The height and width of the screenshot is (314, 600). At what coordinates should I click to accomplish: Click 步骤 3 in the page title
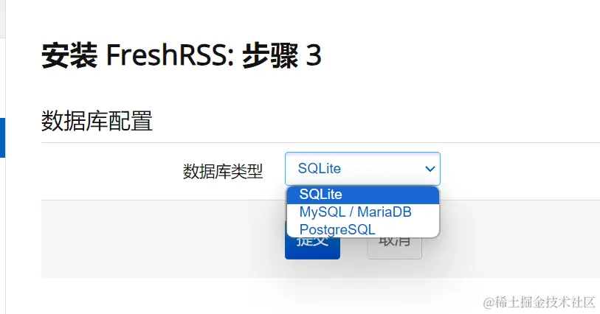(282, 55)
